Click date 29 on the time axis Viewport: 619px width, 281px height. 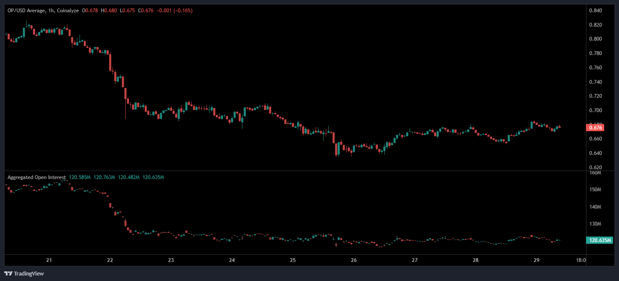(536, 260)
